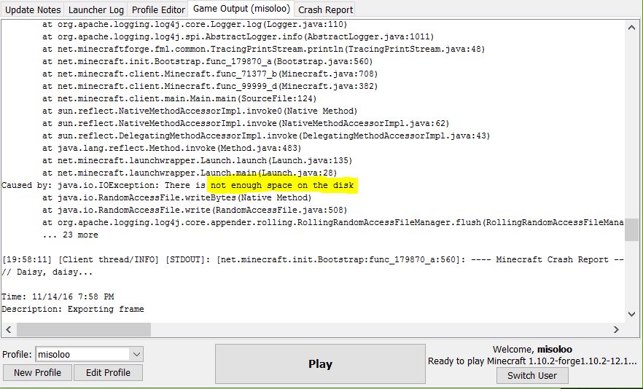View the Crash Report tab
Image resolution: width=643 pixels, height=389 pixels.
[326, 10]
